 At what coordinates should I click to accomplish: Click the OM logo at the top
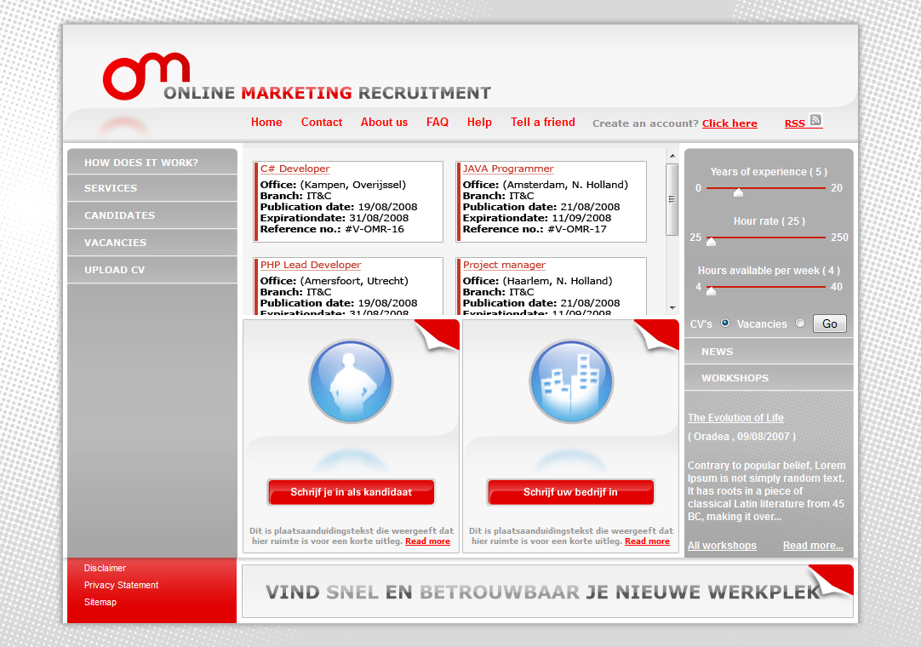point(143,75)
